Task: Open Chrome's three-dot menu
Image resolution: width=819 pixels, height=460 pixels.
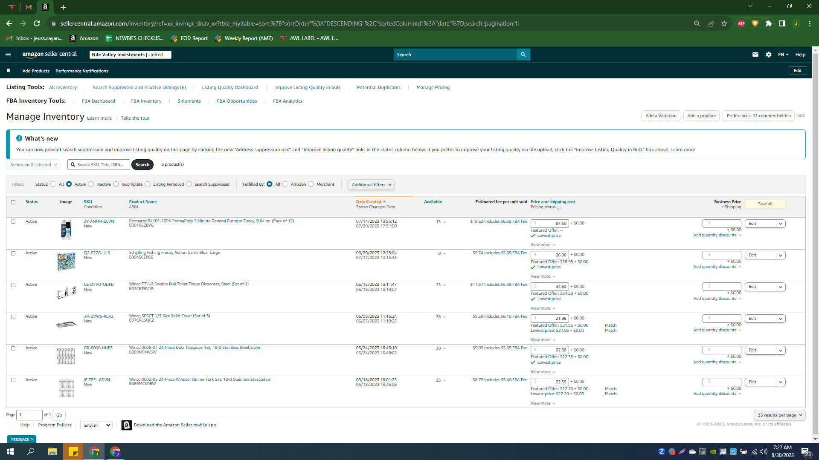Action: pos(810,23)
